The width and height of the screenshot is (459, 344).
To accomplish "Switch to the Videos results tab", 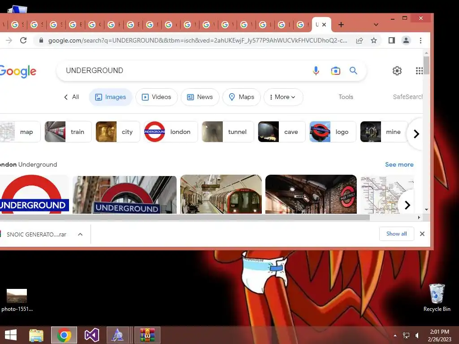I will (156, 97).
